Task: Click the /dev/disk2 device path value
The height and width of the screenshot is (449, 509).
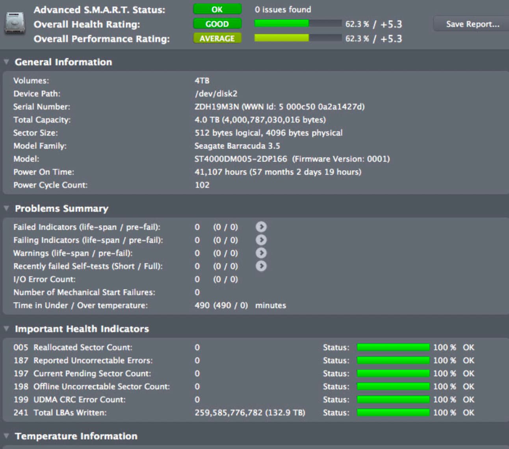Action: tap(216, 94)
